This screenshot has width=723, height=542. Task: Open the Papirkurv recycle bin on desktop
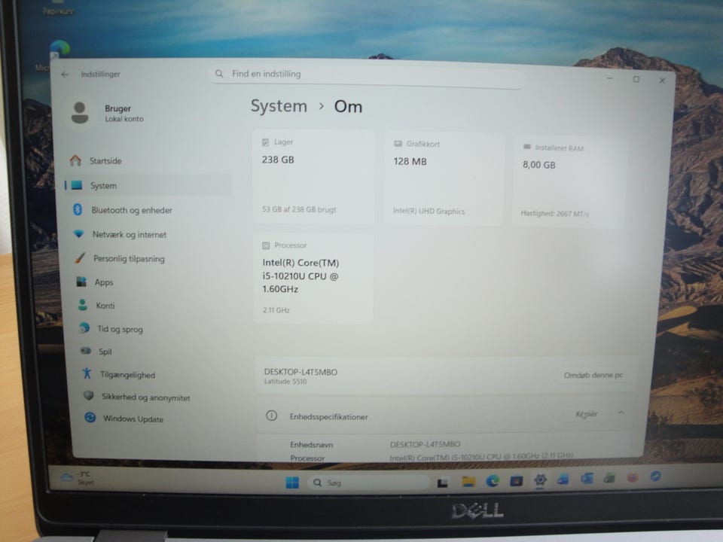click(x=58, y=9)
